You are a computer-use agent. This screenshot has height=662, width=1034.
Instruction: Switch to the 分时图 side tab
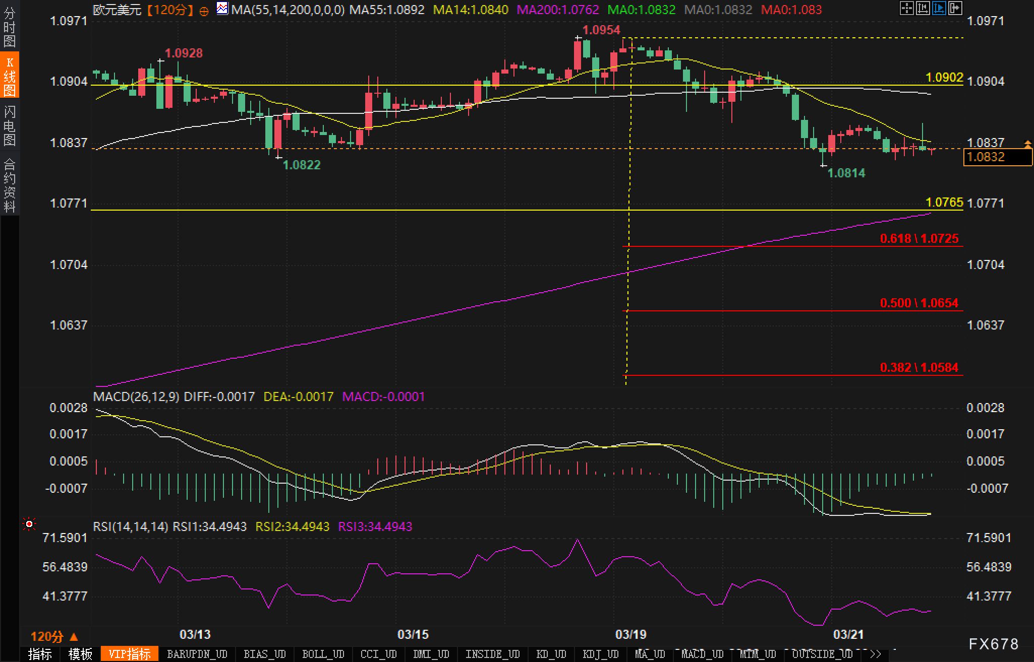click(10, 27)
